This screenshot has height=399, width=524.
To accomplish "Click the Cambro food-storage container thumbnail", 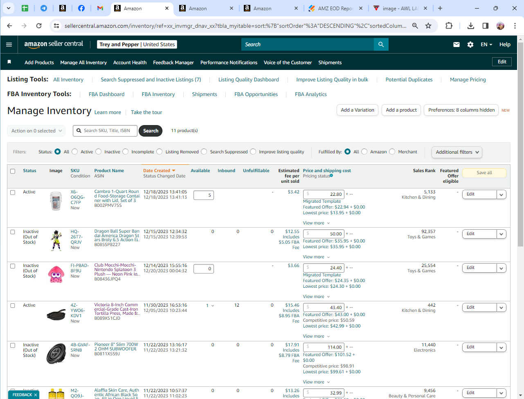I will coord(56,201).
